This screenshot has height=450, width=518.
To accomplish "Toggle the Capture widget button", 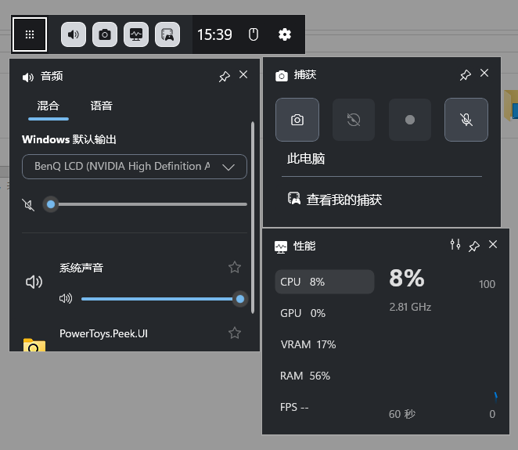I will click(105, 34).
